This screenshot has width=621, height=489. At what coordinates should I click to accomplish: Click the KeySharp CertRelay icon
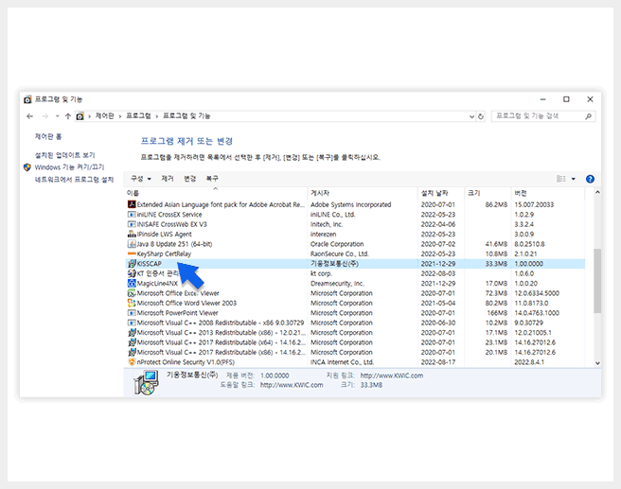coord(132,253)
